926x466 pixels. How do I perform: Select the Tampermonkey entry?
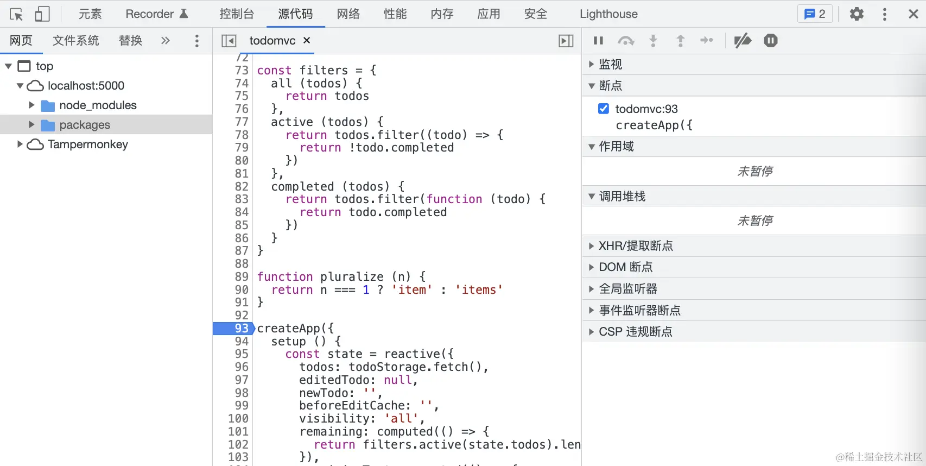click(88, 144)
